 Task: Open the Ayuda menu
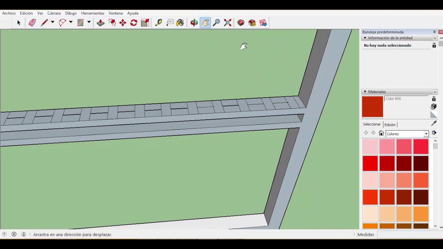[133, 13]
